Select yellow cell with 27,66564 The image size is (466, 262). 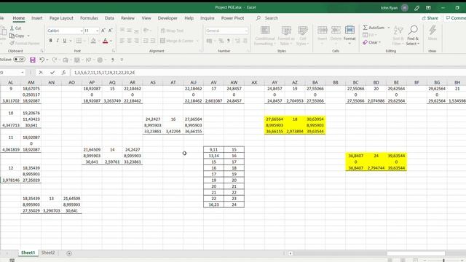click(x=275, y=119)
